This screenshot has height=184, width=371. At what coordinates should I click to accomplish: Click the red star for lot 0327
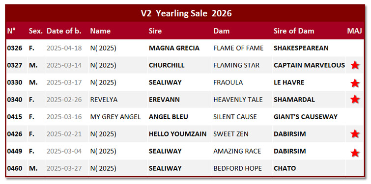pyautogui.click(x=355, y=65)
